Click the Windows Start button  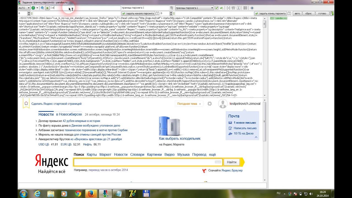click(23, 194)
